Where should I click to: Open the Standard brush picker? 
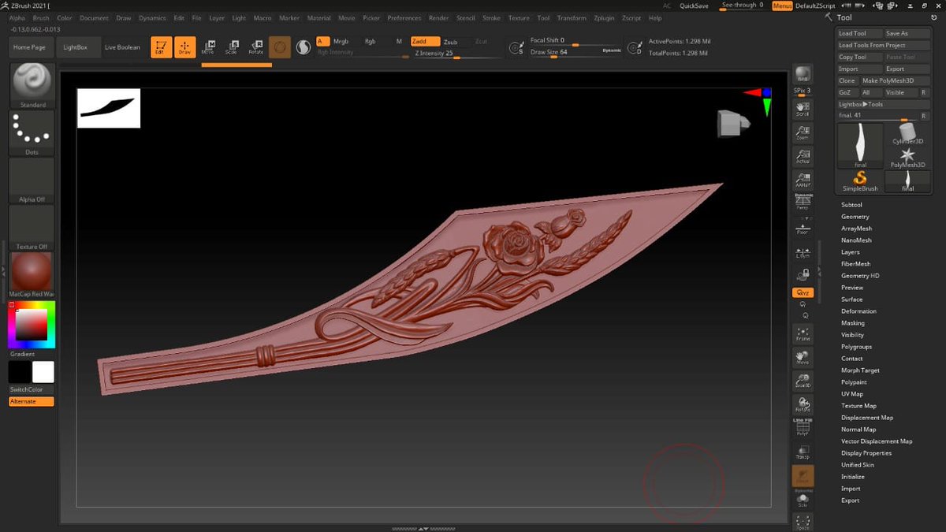(32, 85)
